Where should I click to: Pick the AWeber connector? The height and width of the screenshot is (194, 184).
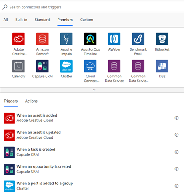[114, 39]
